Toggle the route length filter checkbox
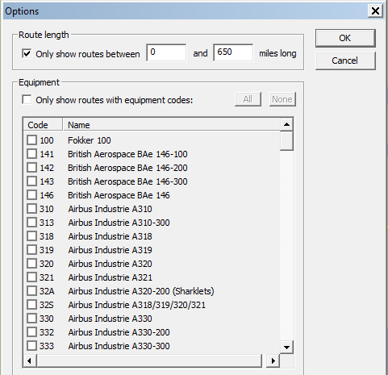The height and width of the screenshot is (375, 388). tap(27, 53)
